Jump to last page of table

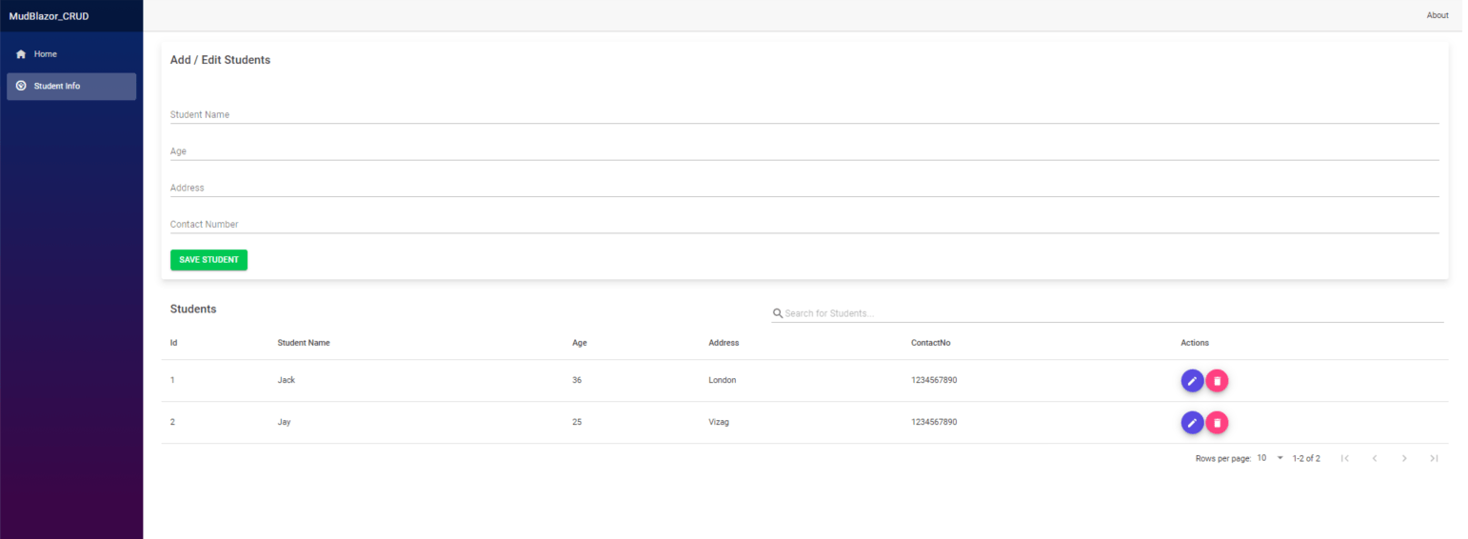coord(1434,459)
